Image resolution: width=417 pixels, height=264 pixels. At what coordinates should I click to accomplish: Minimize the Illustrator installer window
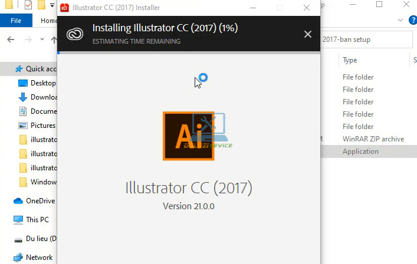coord(253,8)
